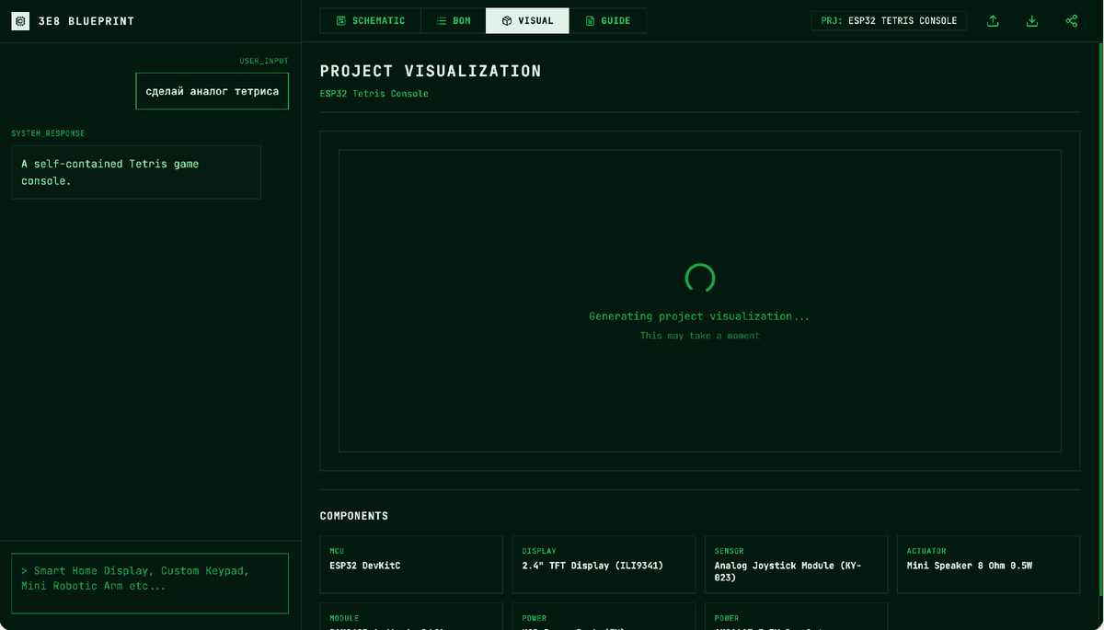Select the Visual tab
The width and height of the screenshot is (1104, 630).
(527, 20)
